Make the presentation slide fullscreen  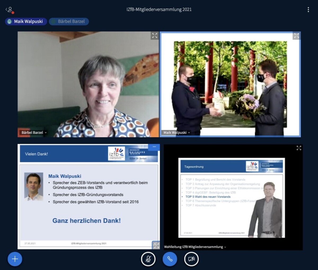(156, 245)
